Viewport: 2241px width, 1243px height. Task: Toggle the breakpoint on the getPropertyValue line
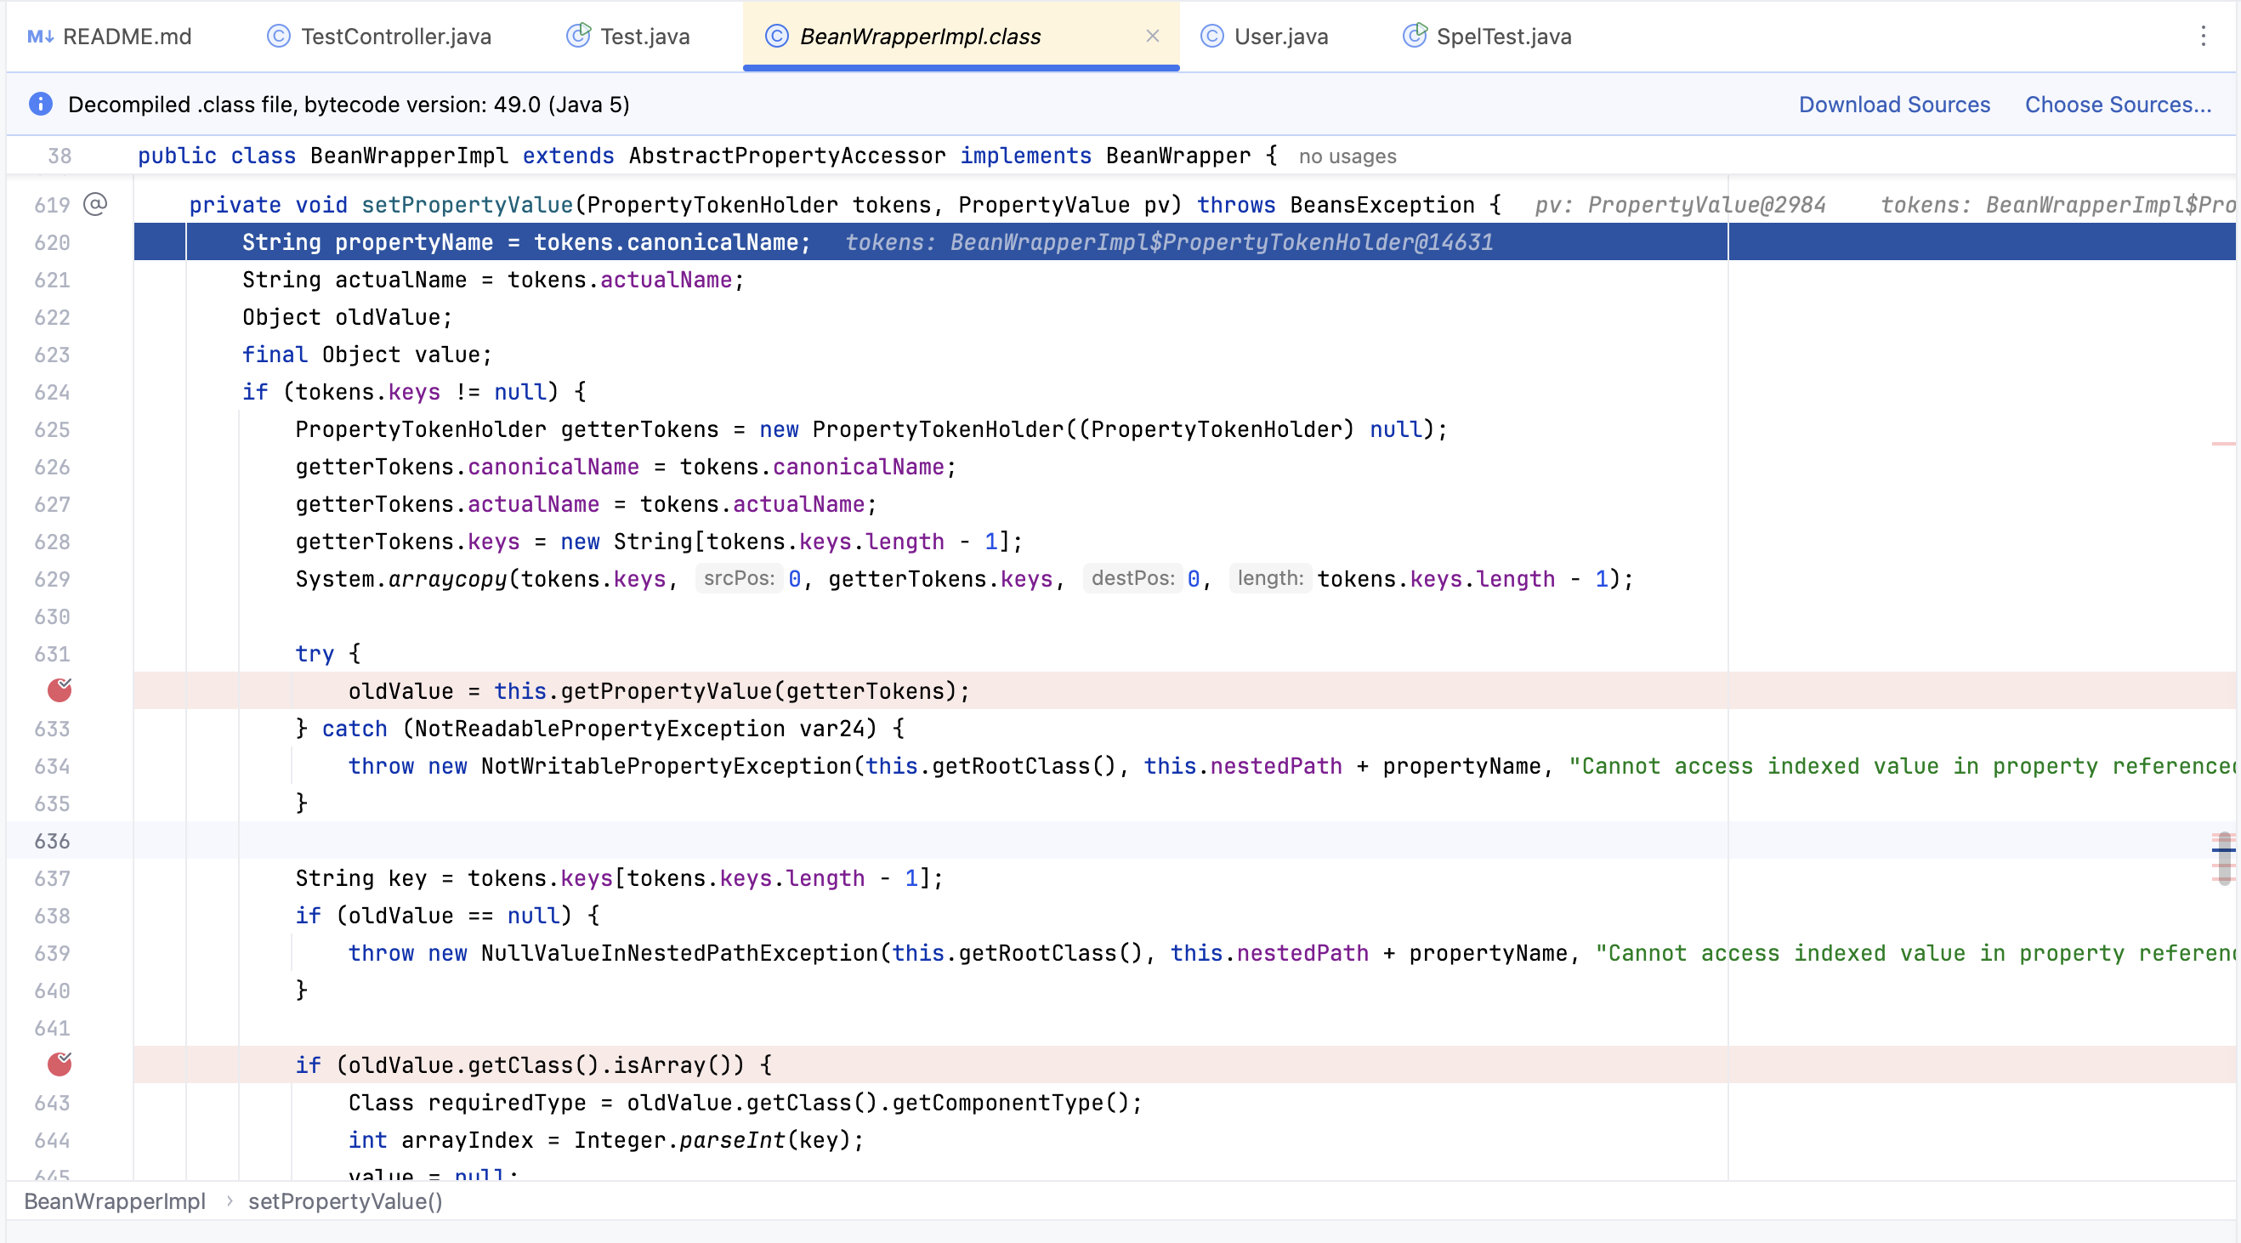point(60,690)
